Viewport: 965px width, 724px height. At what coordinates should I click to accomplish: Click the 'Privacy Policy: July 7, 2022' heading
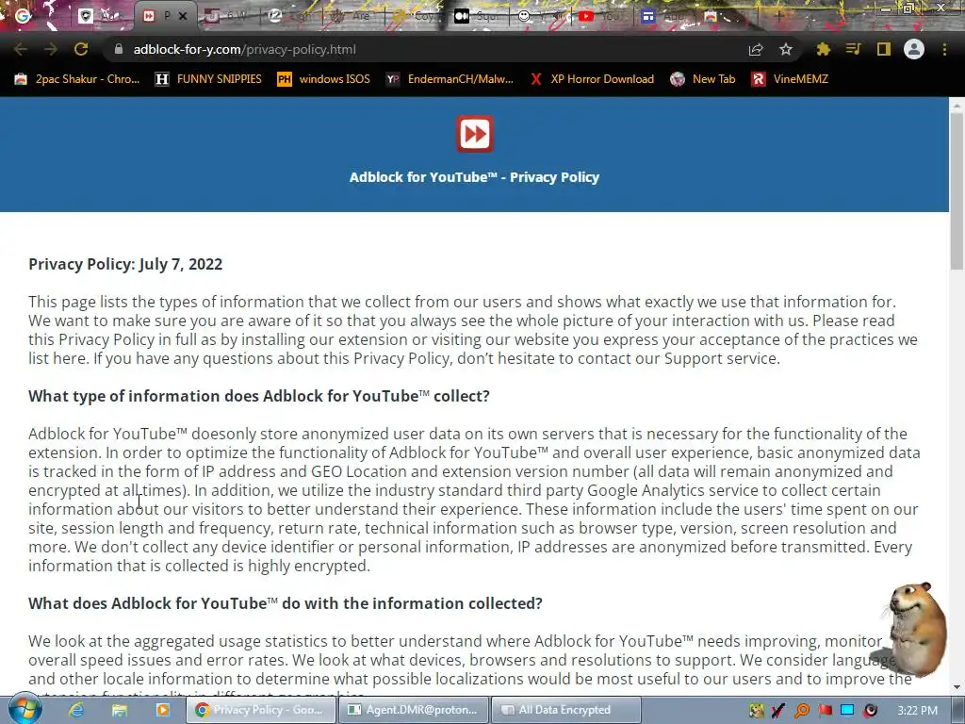[125, 264]
